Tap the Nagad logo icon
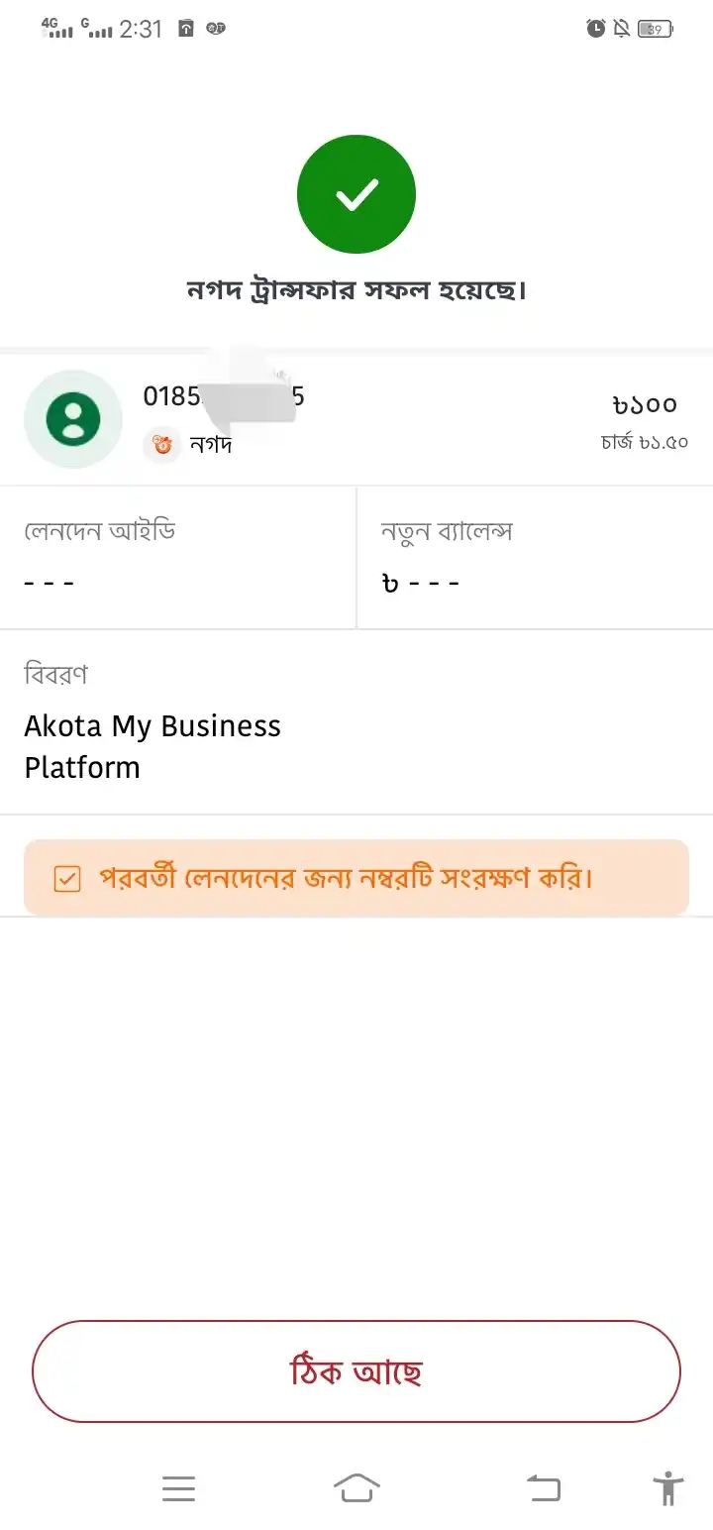 pyautogui.click(x=162, y=444)
